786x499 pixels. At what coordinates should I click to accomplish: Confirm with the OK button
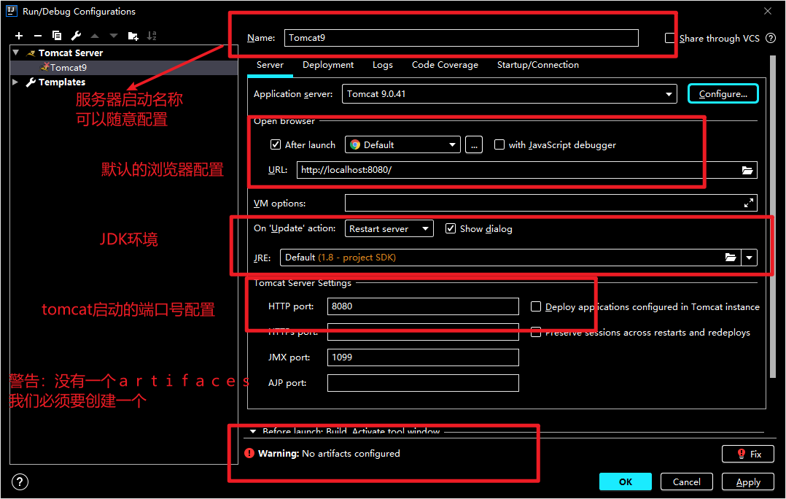(625, 481)
